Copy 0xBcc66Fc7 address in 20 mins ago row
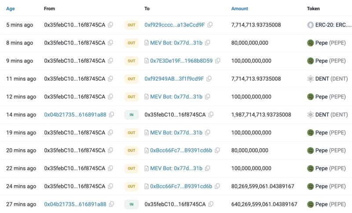 click(x=217, y=151)
